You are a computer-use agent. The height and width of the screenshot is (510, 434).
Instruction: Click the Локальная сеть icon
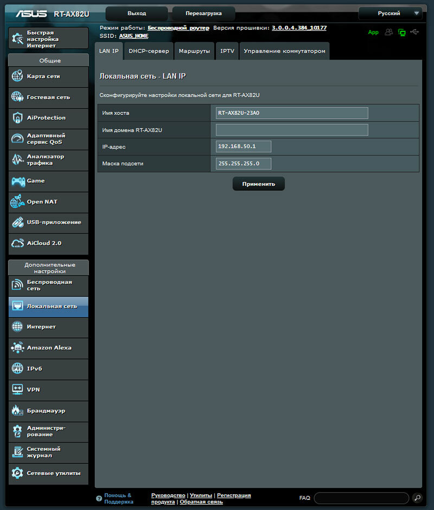point(17,306)
